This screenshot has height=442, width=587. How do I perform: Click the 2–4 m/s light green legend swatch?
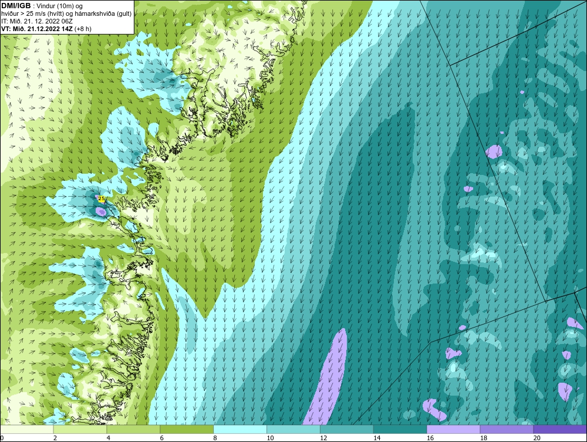pos(80,429)
